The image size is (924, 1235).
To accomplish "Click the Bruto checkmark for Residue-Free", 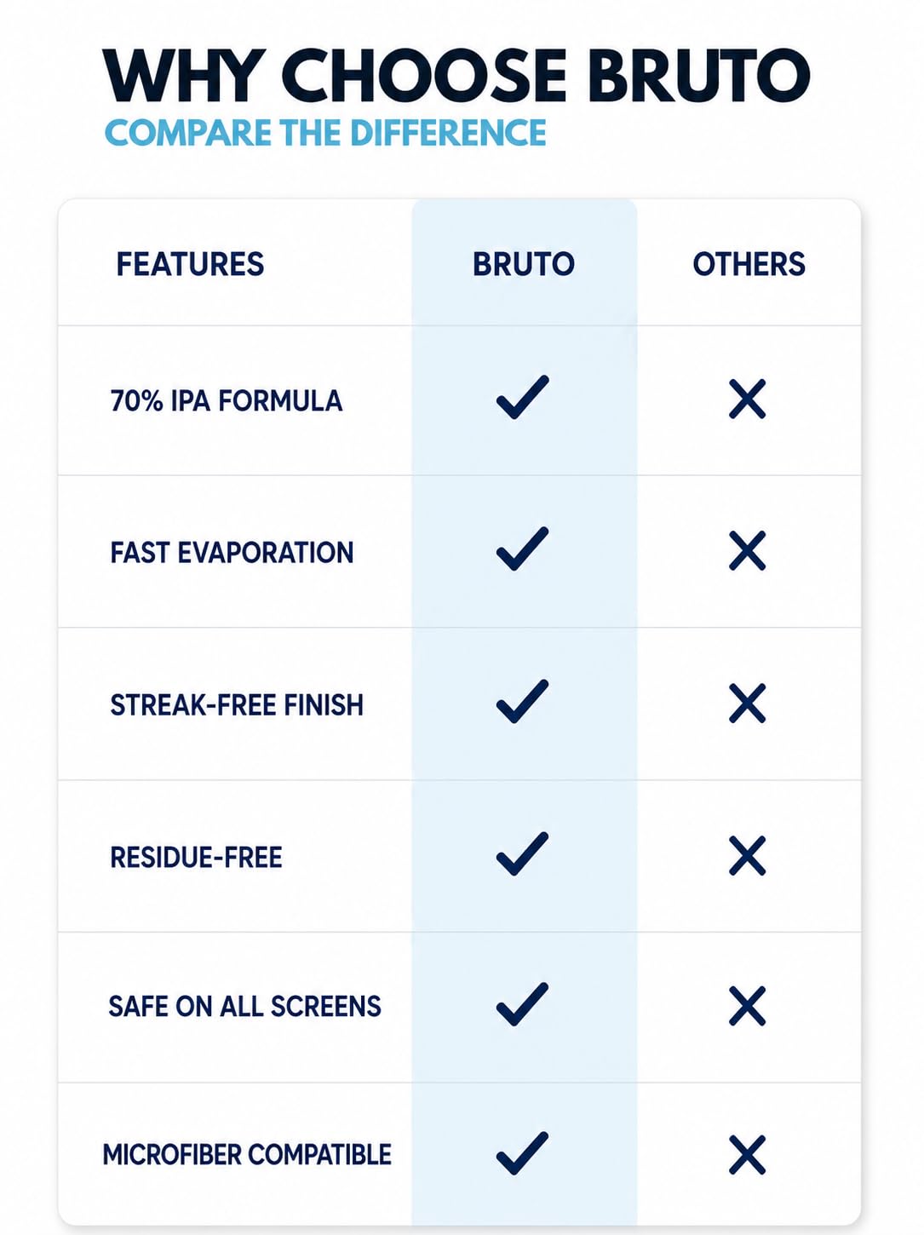I will (x=523, y=854).
